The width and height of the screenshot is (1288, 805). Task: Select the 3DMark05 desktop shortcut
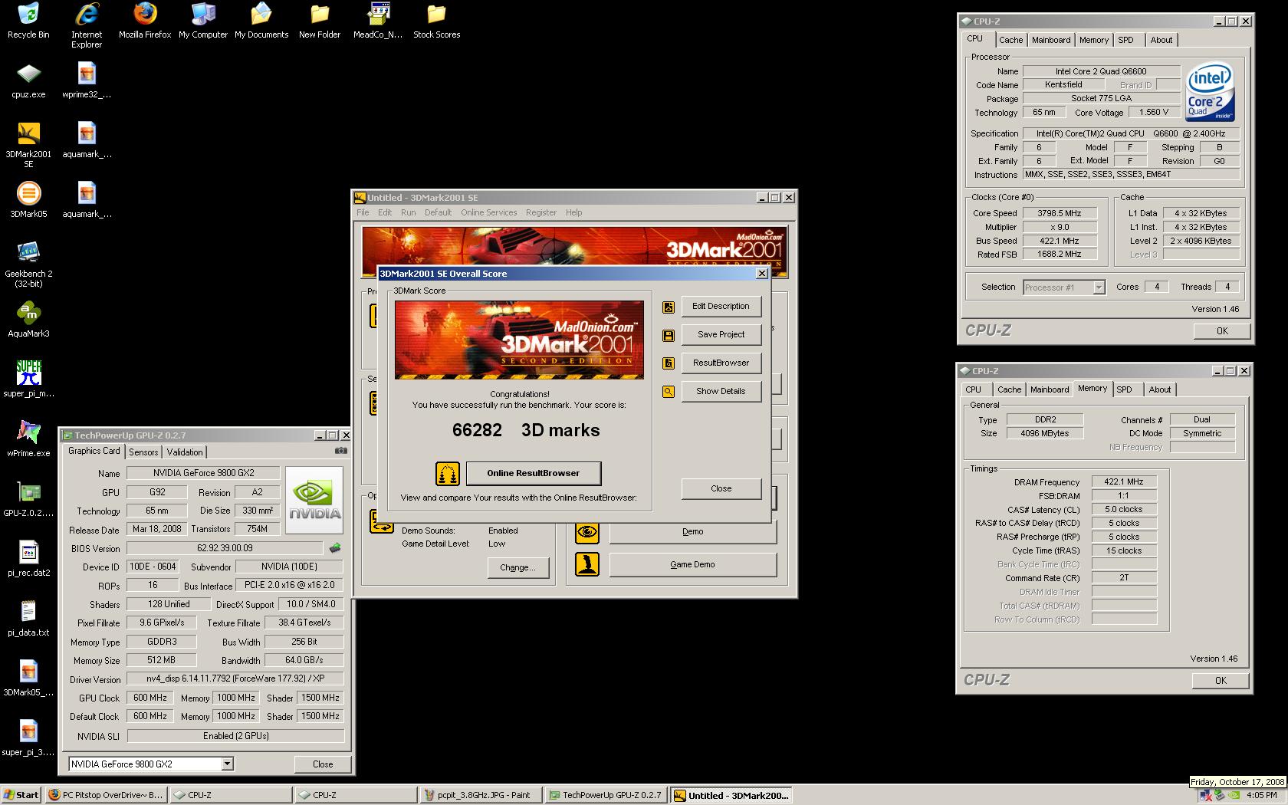point(28,200)
